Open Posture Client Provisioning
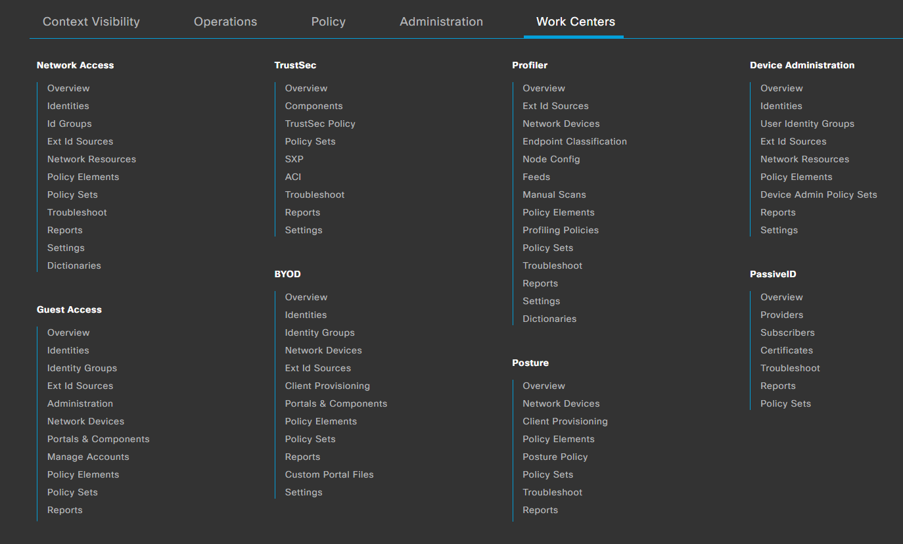The height and width of the screenshot is (544, 903). pyautogui.click(x=565, y=421)
